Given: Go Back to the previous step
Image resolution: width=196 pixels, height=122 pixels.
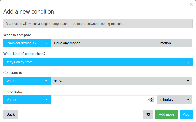Looking at the screenshot, I should coord(11,114).
